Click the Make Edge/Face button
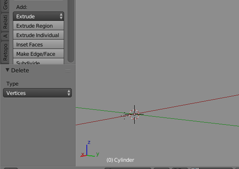This screenshot has width=239, height=169. coord(38,54)
